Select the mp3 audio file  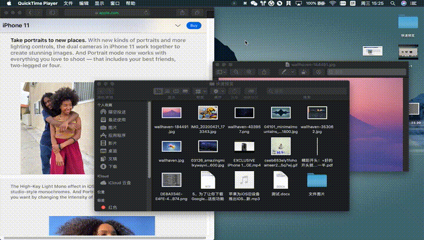pyautogui.click(x=244, y=180)
